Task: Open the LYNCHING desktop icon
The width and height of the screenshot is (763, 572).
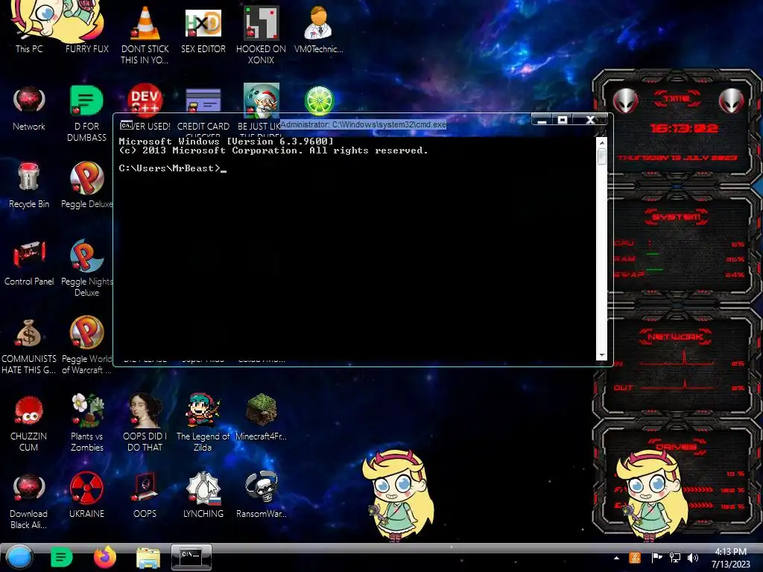Action: click(x=203, y=495)
